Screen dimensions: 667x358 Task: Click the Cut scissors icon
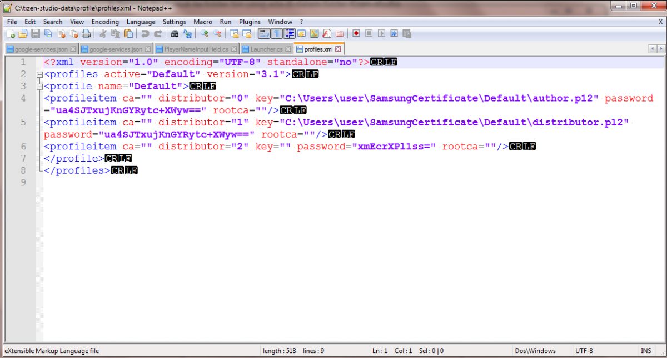click(x=103, y=33)
